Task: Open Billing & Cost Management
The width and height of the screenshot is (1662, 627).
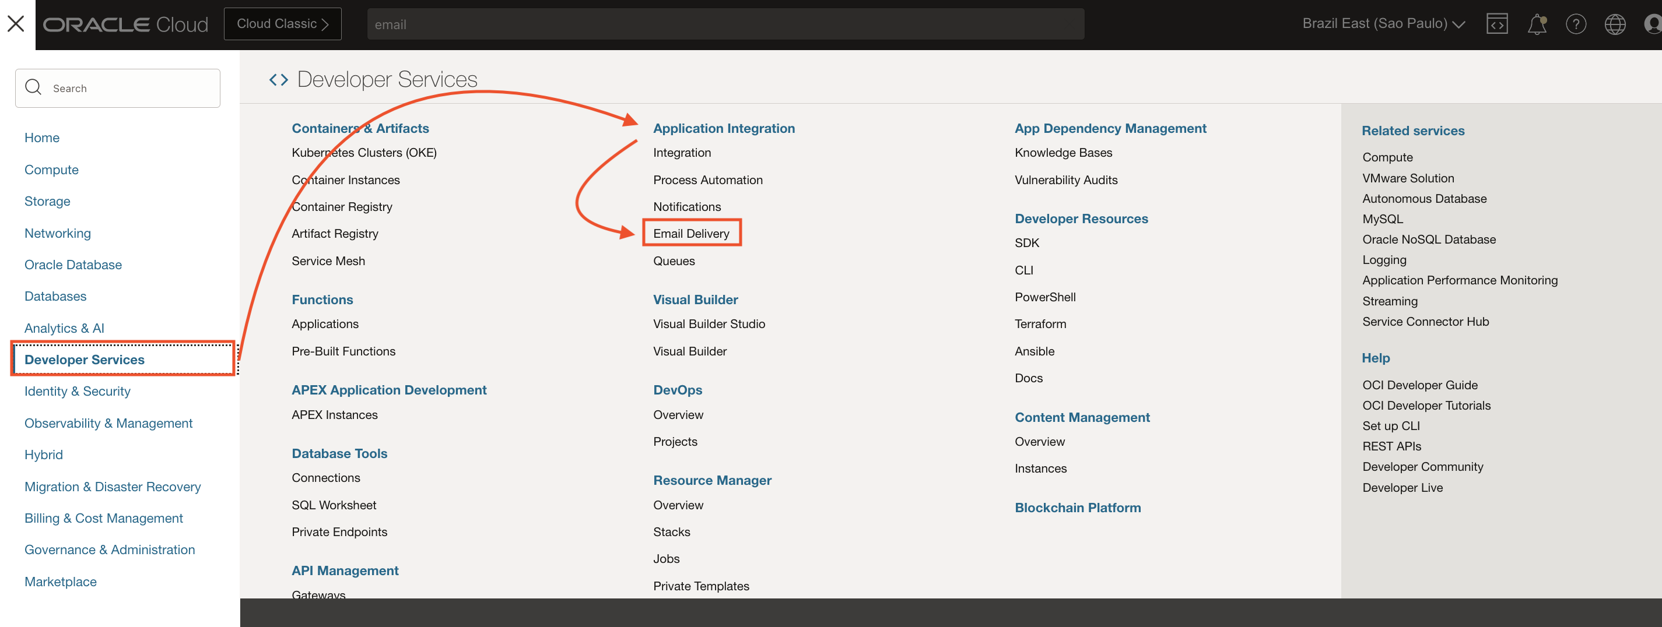Action: coord(103,518)
